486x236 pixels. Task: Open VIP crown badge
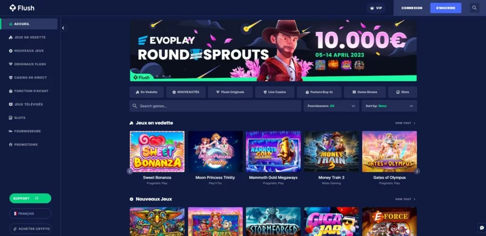376,8
